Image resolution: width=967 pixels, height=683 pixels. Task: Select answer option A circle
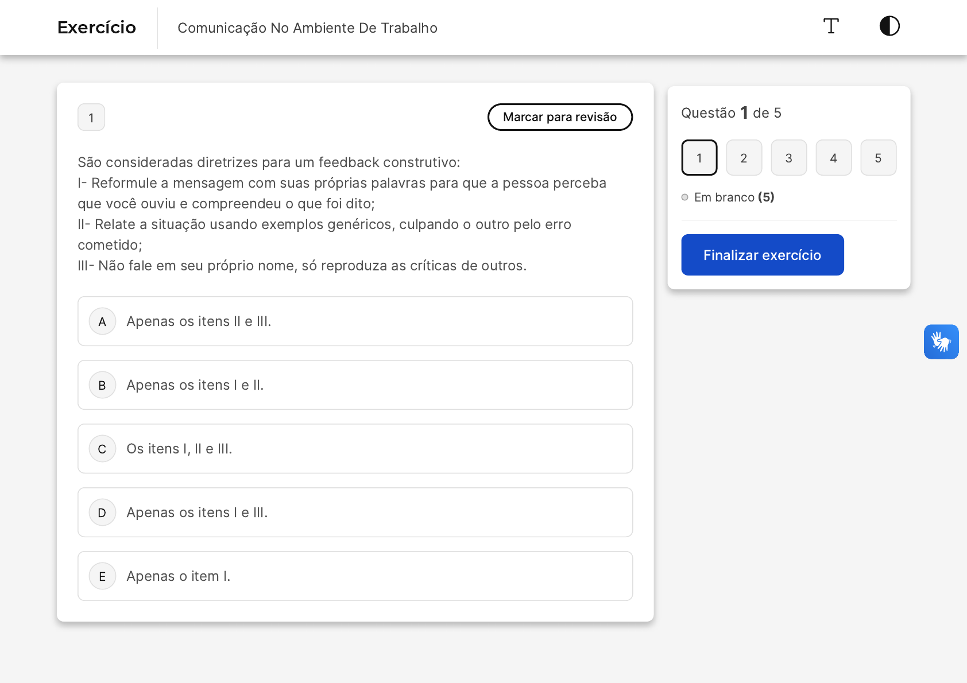click(x=102, y=321)
